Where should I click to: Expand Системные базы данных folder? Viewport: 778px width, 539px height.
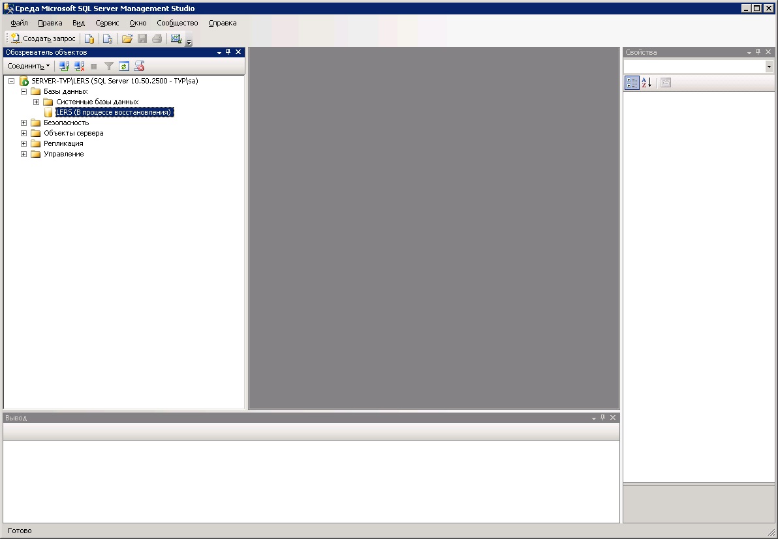36,102
